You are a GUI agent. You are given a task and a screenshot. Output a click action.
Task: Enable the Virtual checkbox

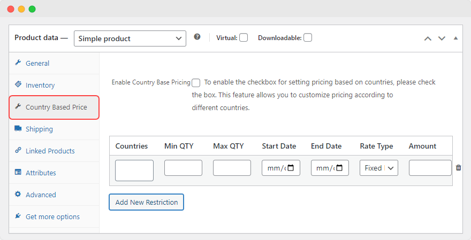click(x=244, y=38)
